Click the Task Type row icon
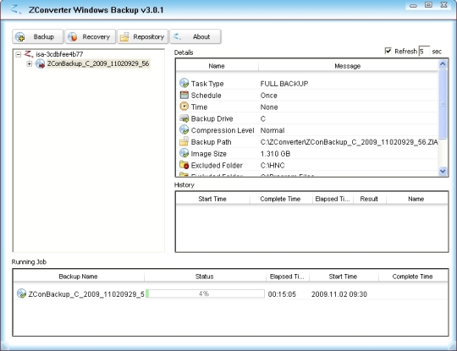Screen dimensions: 457x351 coord(184,83)
